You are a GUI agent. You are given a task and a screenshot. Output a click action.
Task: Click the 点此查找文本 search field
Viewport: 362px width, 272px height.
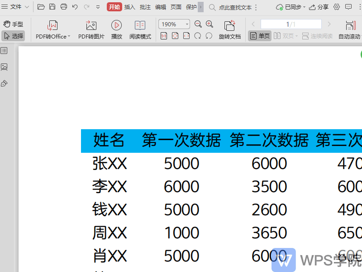point(235,7)
